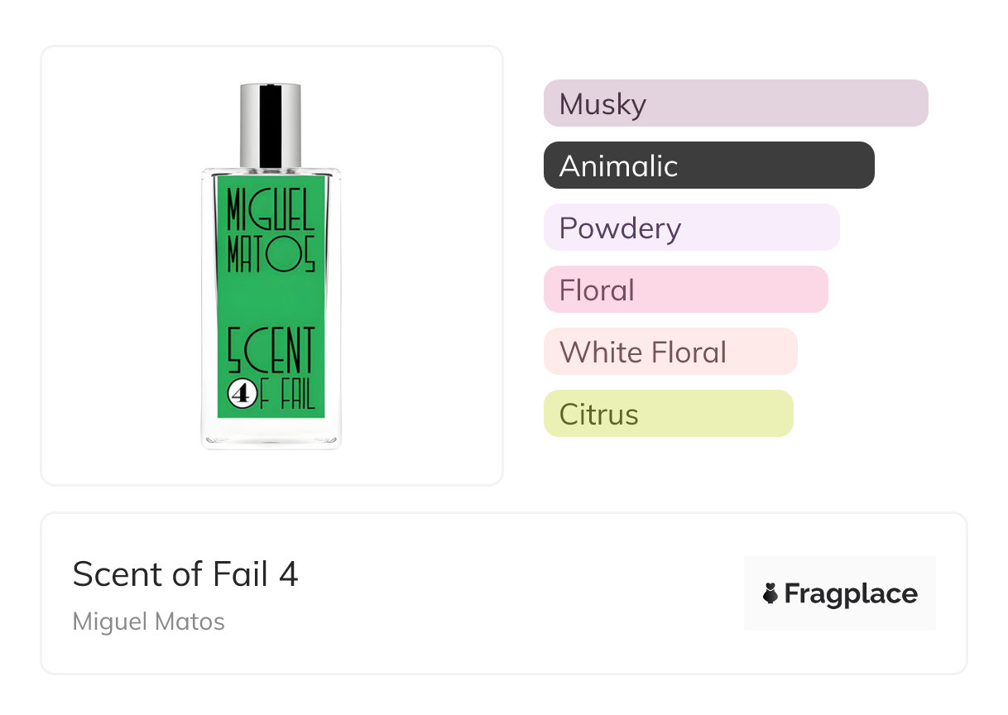This screenshot has width=1008, height=715.
Task: Select the pink Floral accord bar
Action: [685, 290]
